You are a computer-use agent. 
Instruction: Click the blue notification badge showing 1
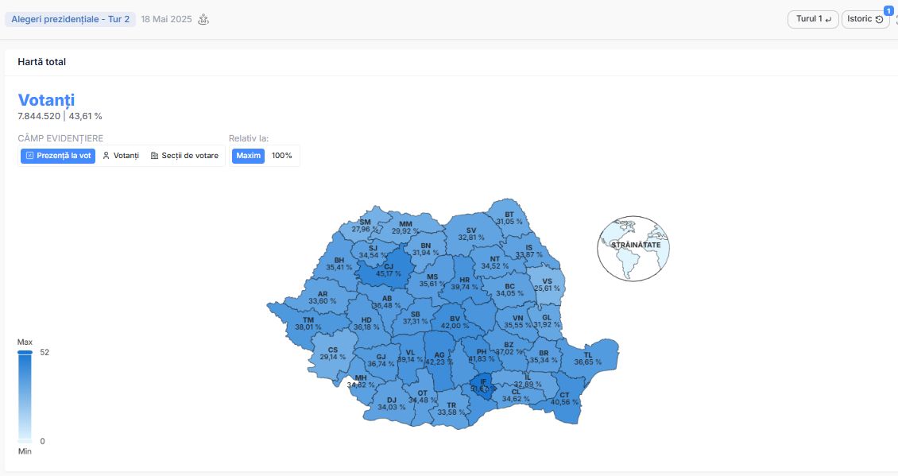888,10
